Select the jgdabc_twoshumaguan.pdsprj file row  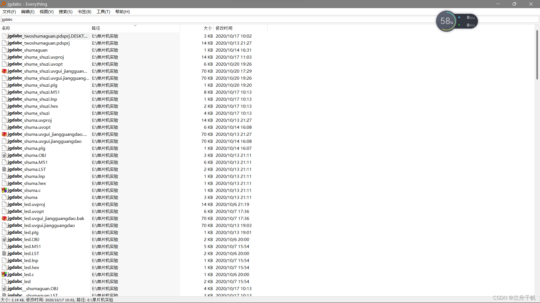(x=39, y=43)
